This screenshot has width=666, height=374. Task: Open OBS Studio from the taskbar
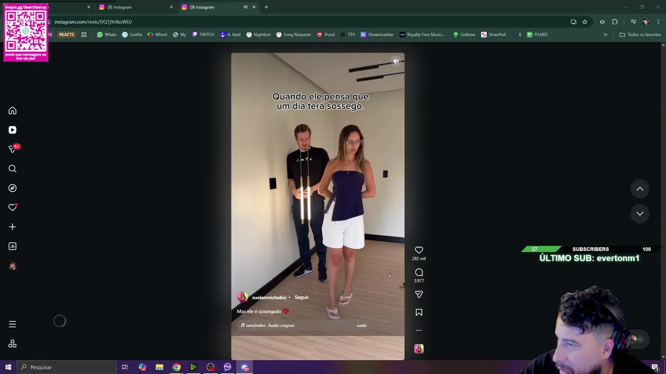click(x=210, y=367)
